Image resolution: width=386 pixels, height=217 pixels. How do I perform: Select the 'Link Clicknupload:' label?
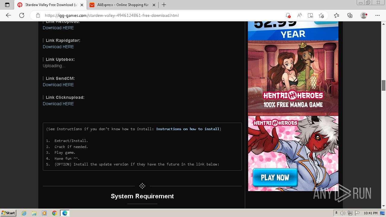click(x=65, y=97)
